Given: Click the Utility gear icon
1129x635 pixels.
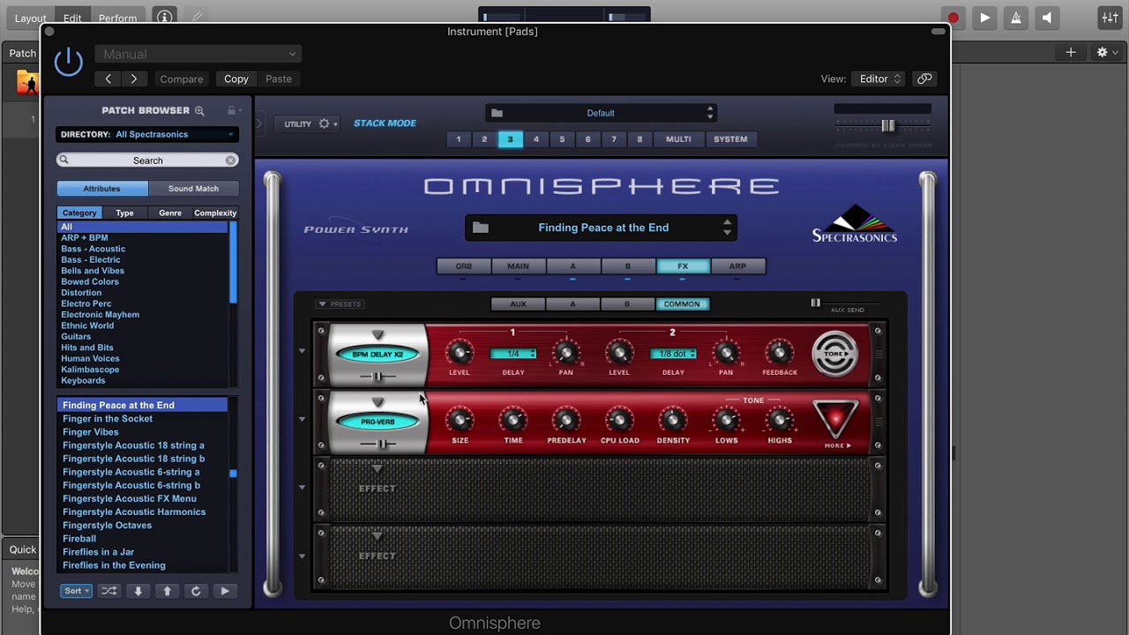Looking at the screenshot, I should [x=324, y=124].
